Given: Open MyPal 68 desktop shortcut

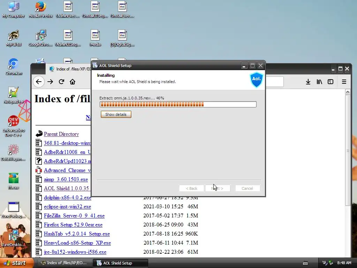Looking at the screenshot, I should click(x=14, y=38).
